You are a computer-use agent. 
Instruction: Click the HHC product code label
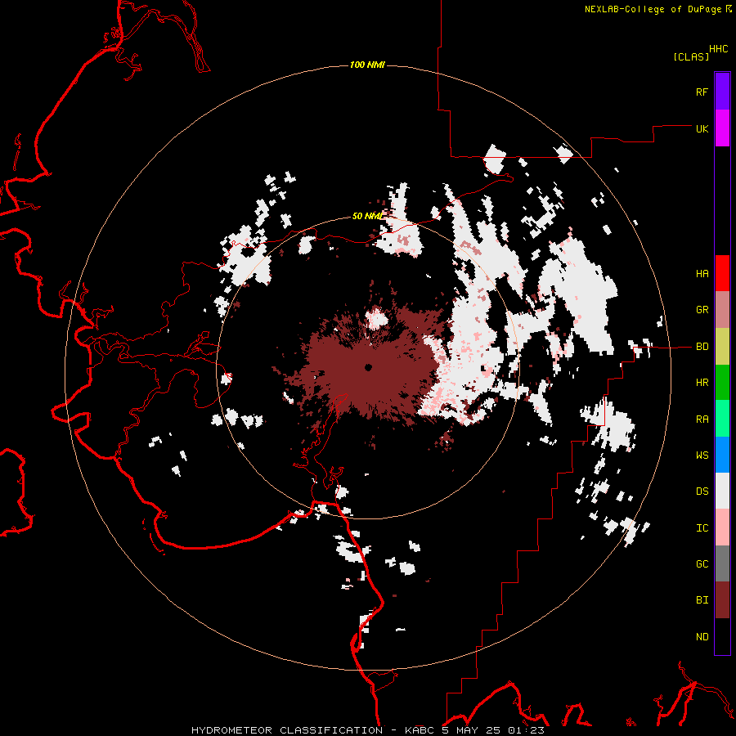coord(719,49)
